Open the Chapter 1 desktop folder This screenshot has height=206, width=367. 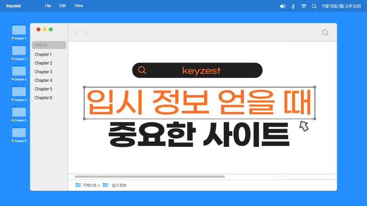pos(19,31)
